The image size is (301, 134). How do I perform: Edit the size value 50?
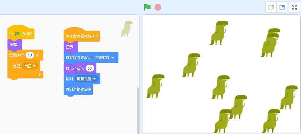[90, 68]
